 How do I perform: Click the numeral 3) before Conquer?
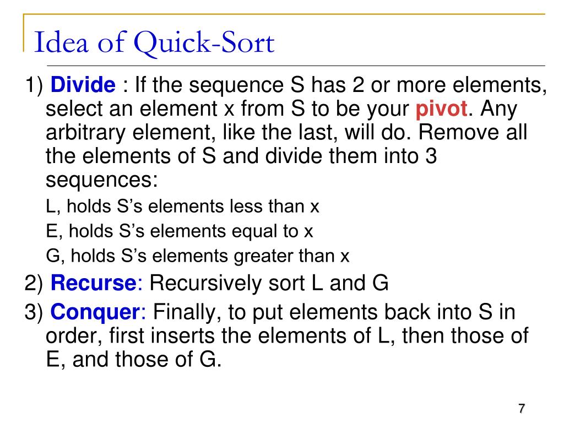point(34,312)
